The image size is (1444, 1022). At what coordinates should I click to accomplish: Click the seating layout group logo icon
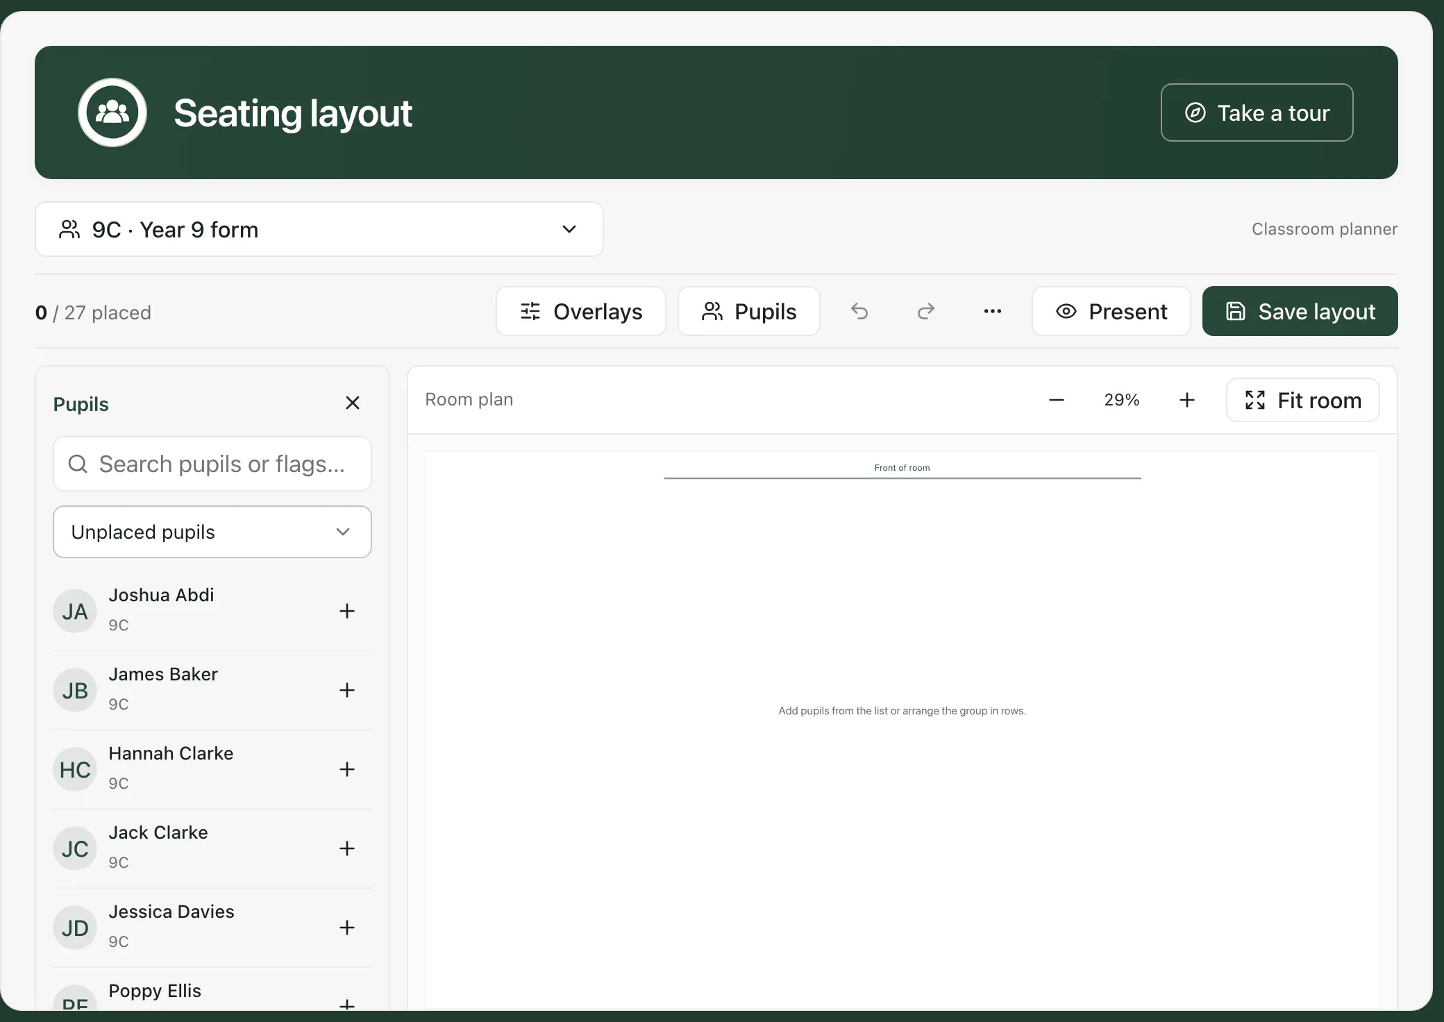[112, 112]
